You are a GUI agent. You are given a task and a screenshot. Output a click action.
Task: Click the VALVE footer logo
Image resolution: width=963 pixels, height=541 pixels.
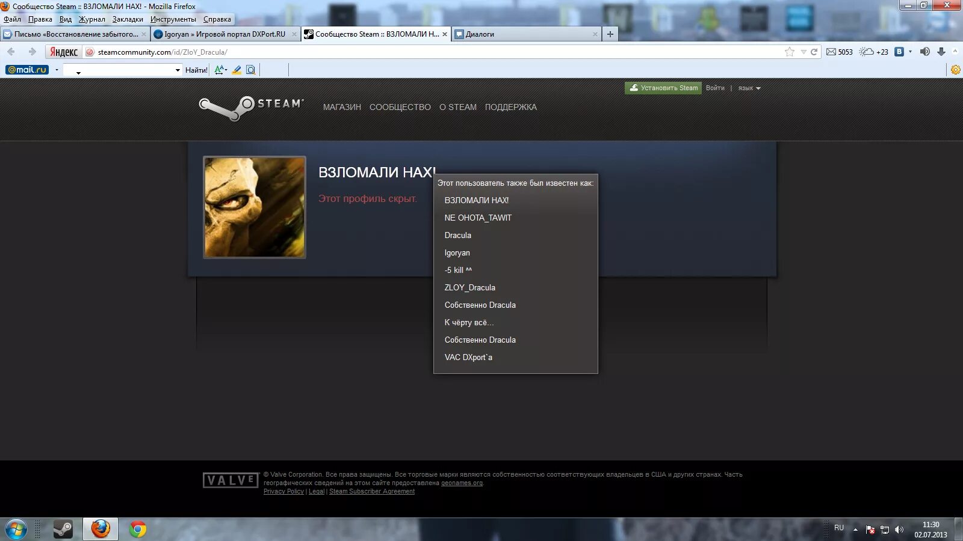click(231, 480)
